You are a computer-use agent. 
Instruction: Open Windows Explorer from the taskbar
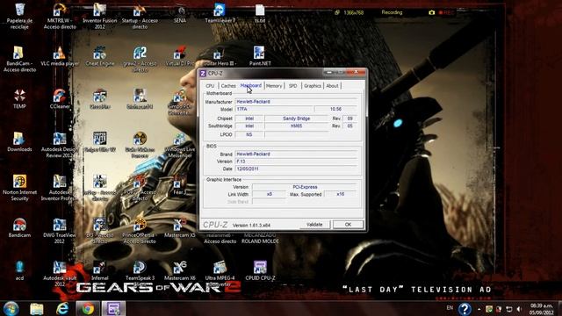pos(37,308)
